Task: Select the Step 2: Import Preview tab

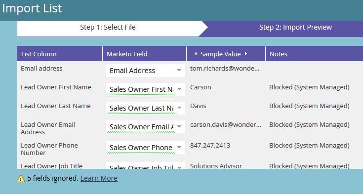Action: 295,27
